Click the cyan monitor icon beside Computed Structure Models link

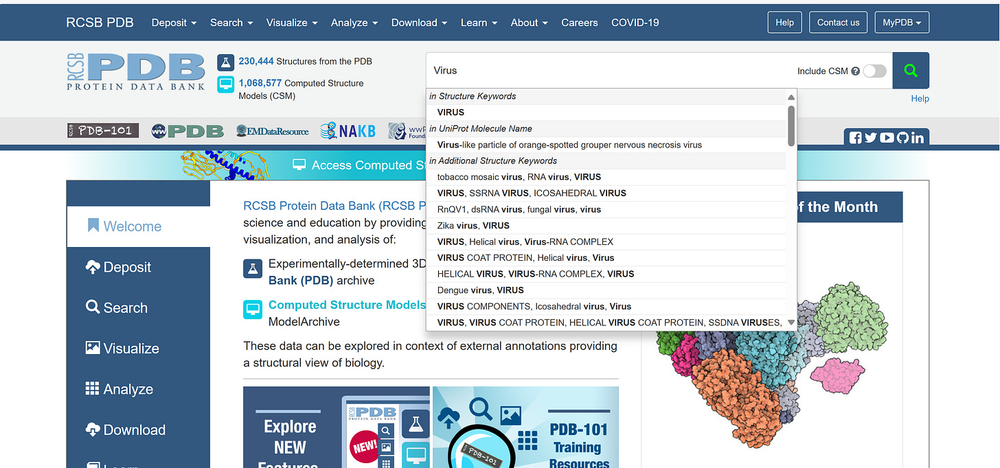coord(253,309)
